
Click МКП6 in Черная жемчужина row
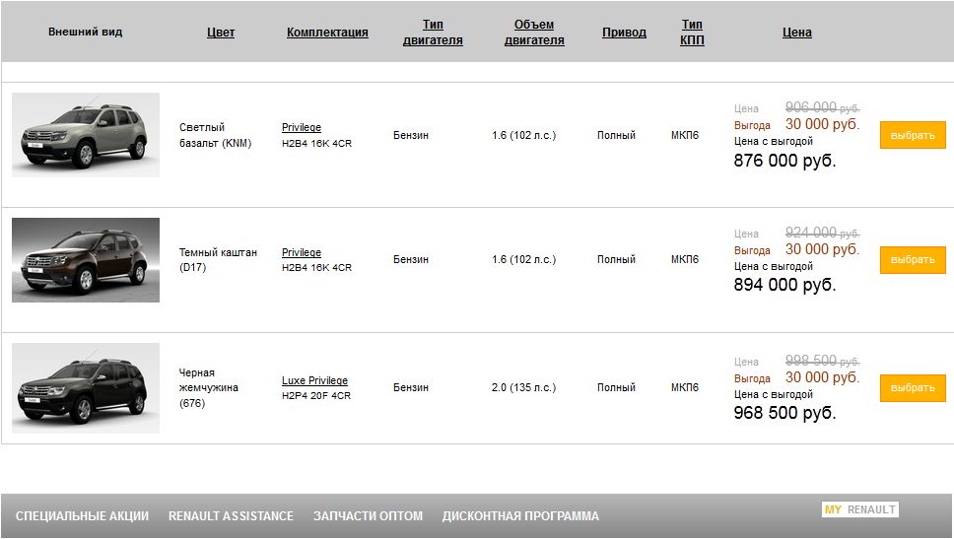[x=685, y=387]
